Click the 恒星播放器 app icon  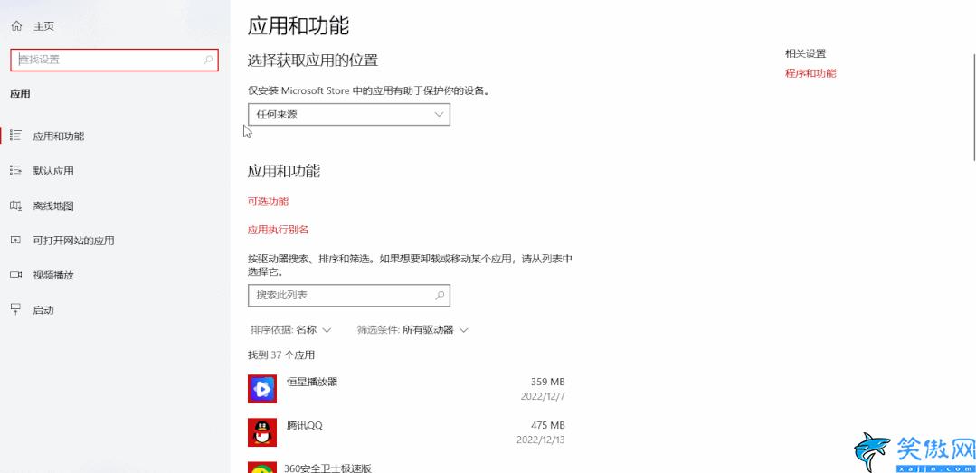[x=262, y=389]
